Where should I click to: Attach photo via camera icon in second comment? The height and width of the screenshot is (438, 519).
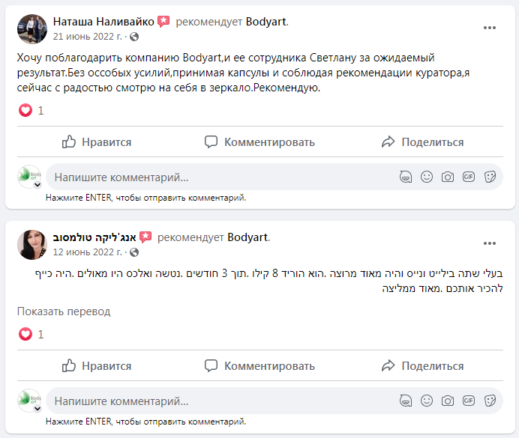click(448, 401)
